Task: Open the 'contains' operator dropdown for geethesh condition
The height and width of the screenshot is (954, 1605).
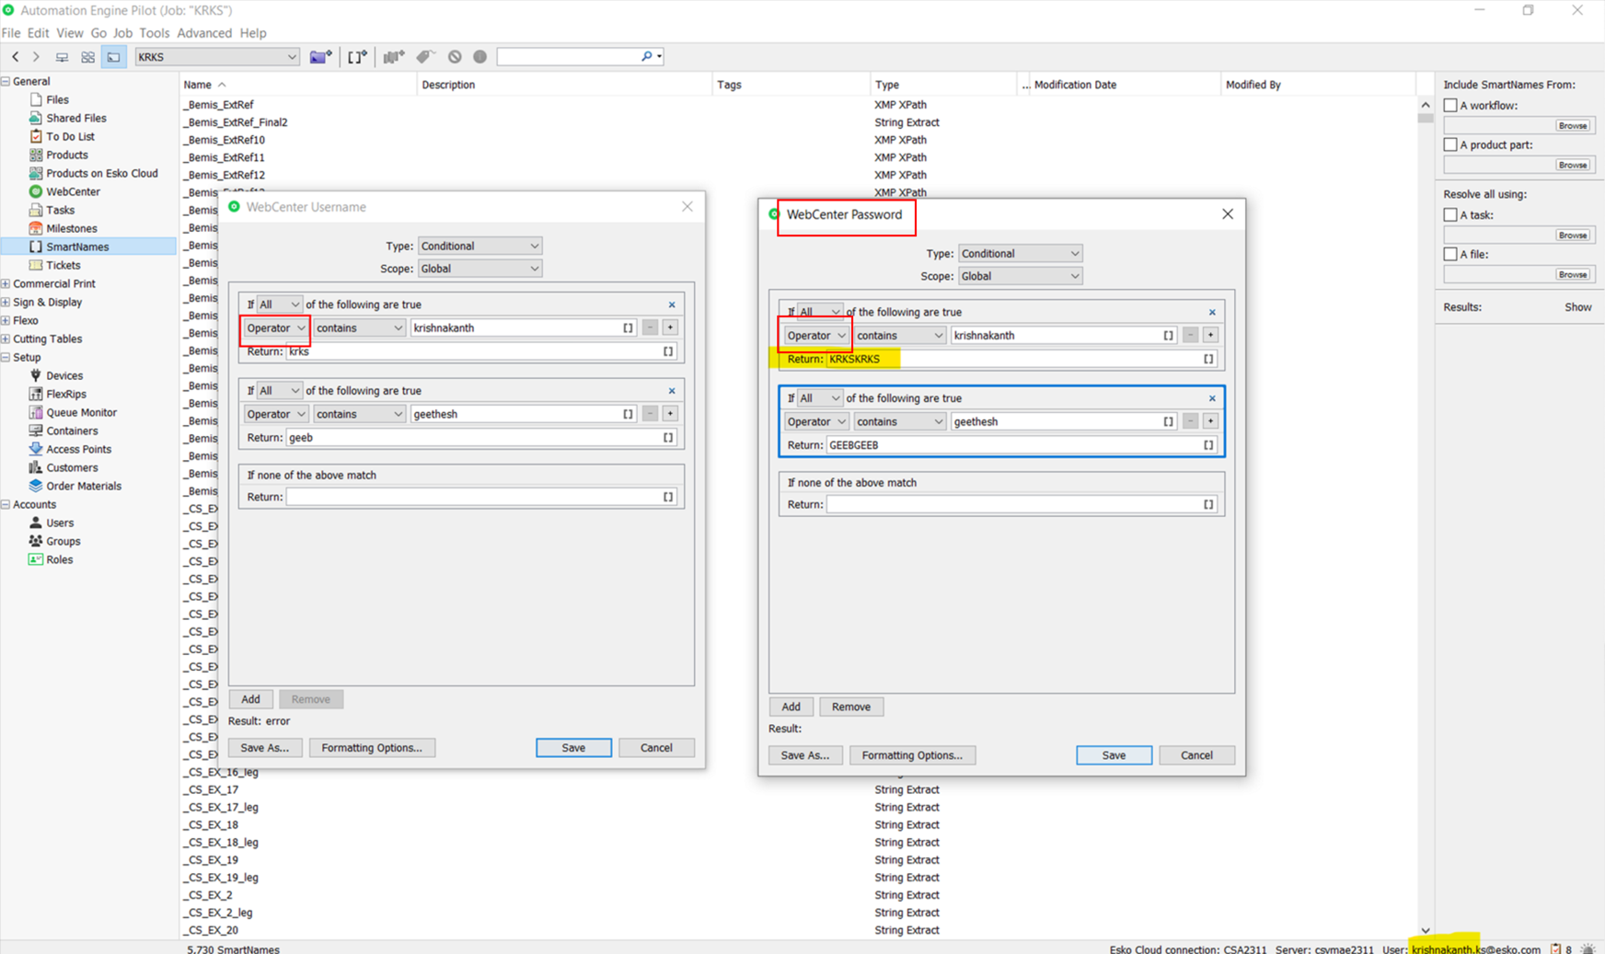Action: [359, 413]
